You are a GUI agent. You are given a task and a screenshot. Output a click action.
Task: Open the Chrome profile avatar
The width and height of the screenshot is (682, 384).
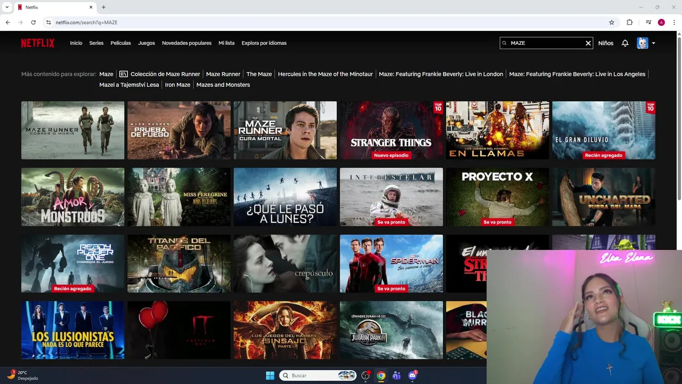(x=661, y=22)
